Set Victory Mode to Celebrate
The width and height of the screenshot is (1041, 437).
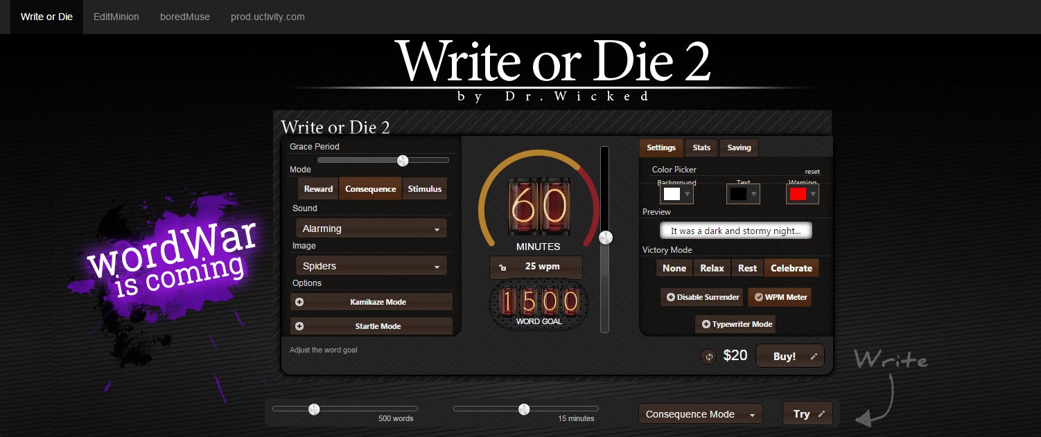click(x=791, y=268)
